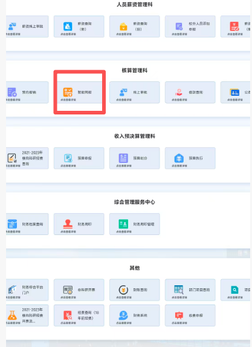The image size is (252, 347).
Task: Click the 预算申报 tile
Action: (x=79, y=158)
